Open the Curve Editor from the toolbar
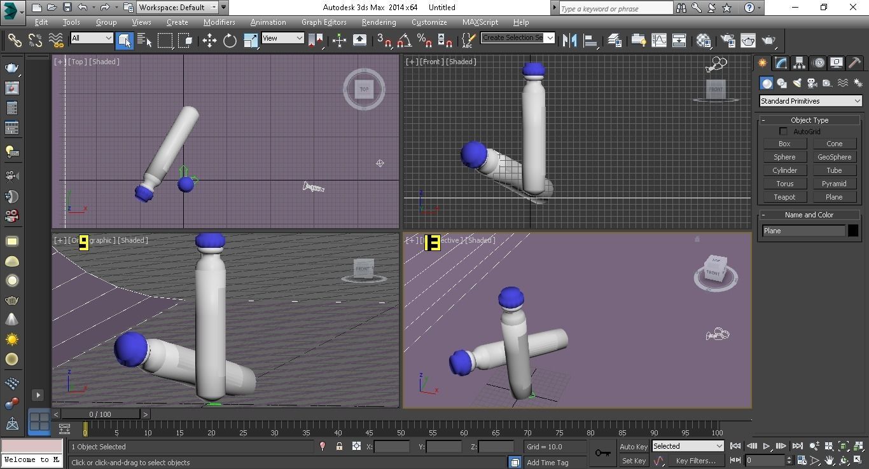This screenshot has width=869, height=469. (659, 41)
